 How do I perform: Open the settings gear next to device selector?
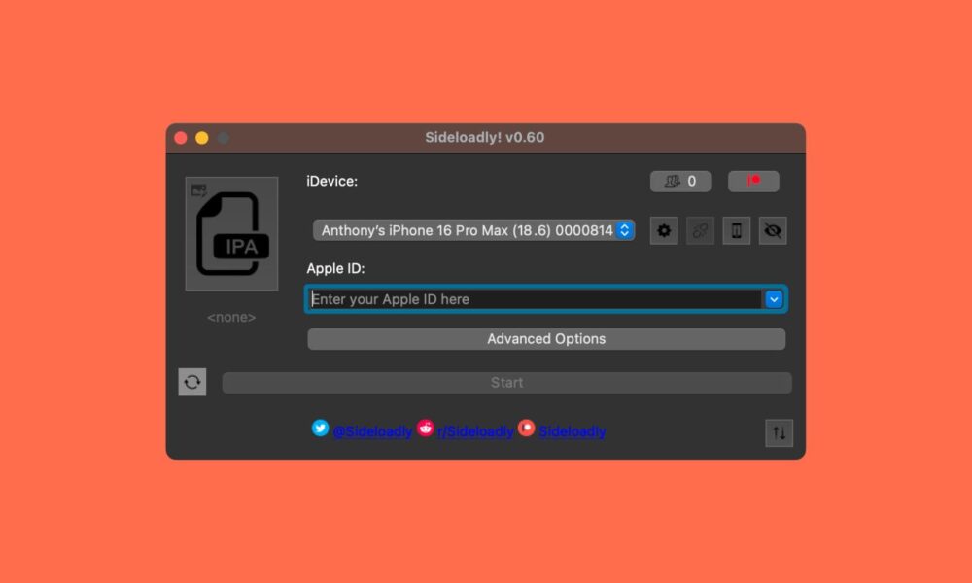coord(664,230)
